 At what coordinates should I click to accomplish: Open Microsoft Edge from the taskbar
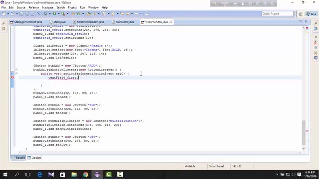(40, 175)
